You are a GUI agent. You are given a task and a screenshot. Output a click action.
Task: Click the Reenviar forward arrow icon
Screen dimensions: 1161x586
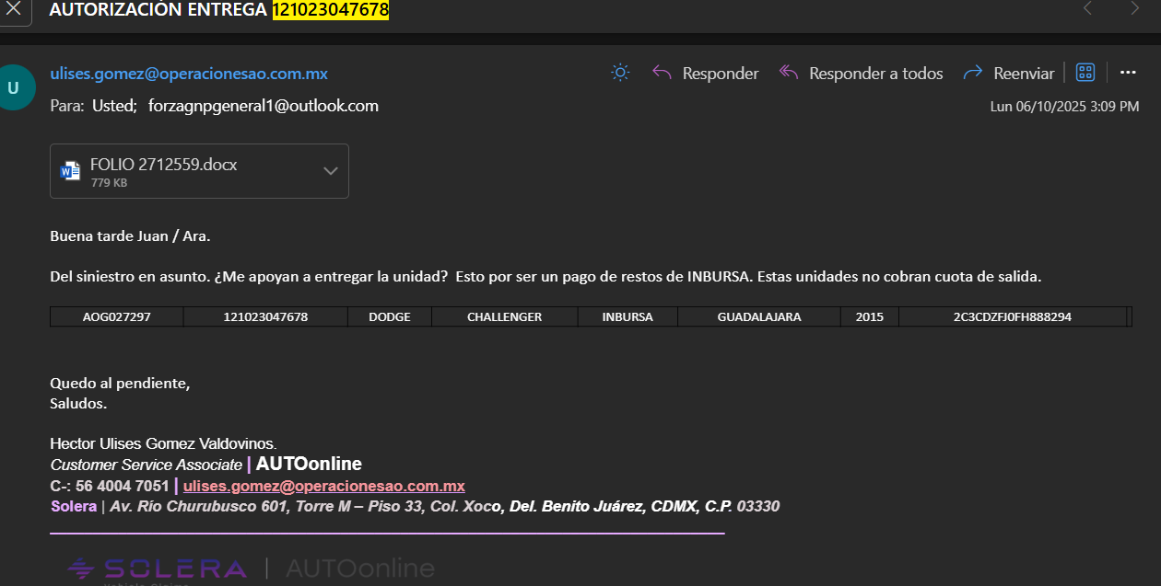tap(973, 73)
